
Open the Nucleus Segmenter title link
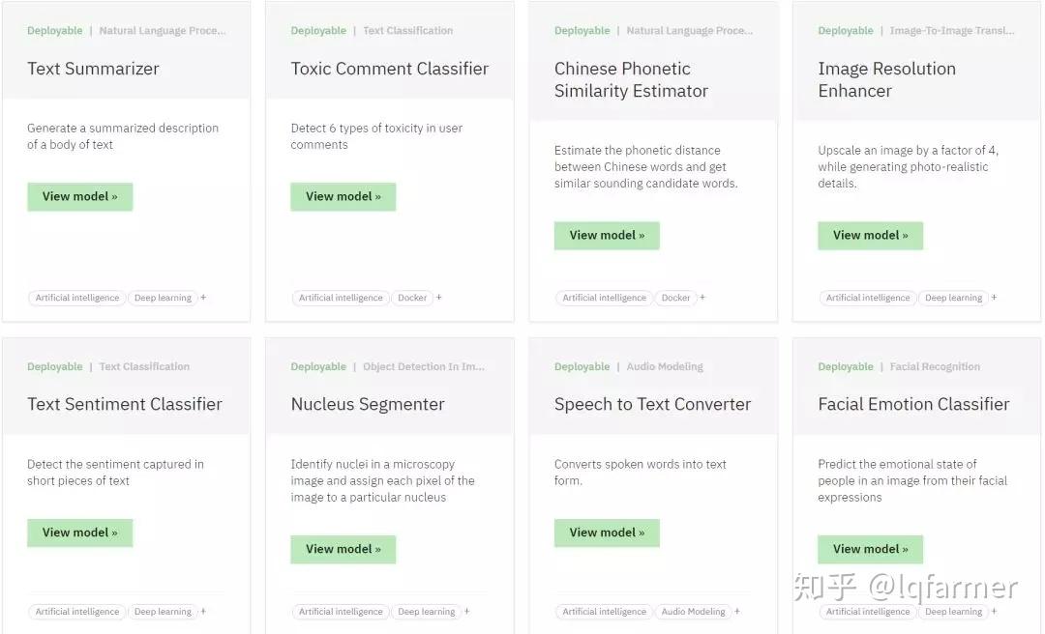click(x=368, y=404)
